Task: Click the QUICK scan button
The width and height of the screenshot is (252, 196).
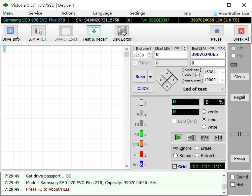Action: pos(143,89)
